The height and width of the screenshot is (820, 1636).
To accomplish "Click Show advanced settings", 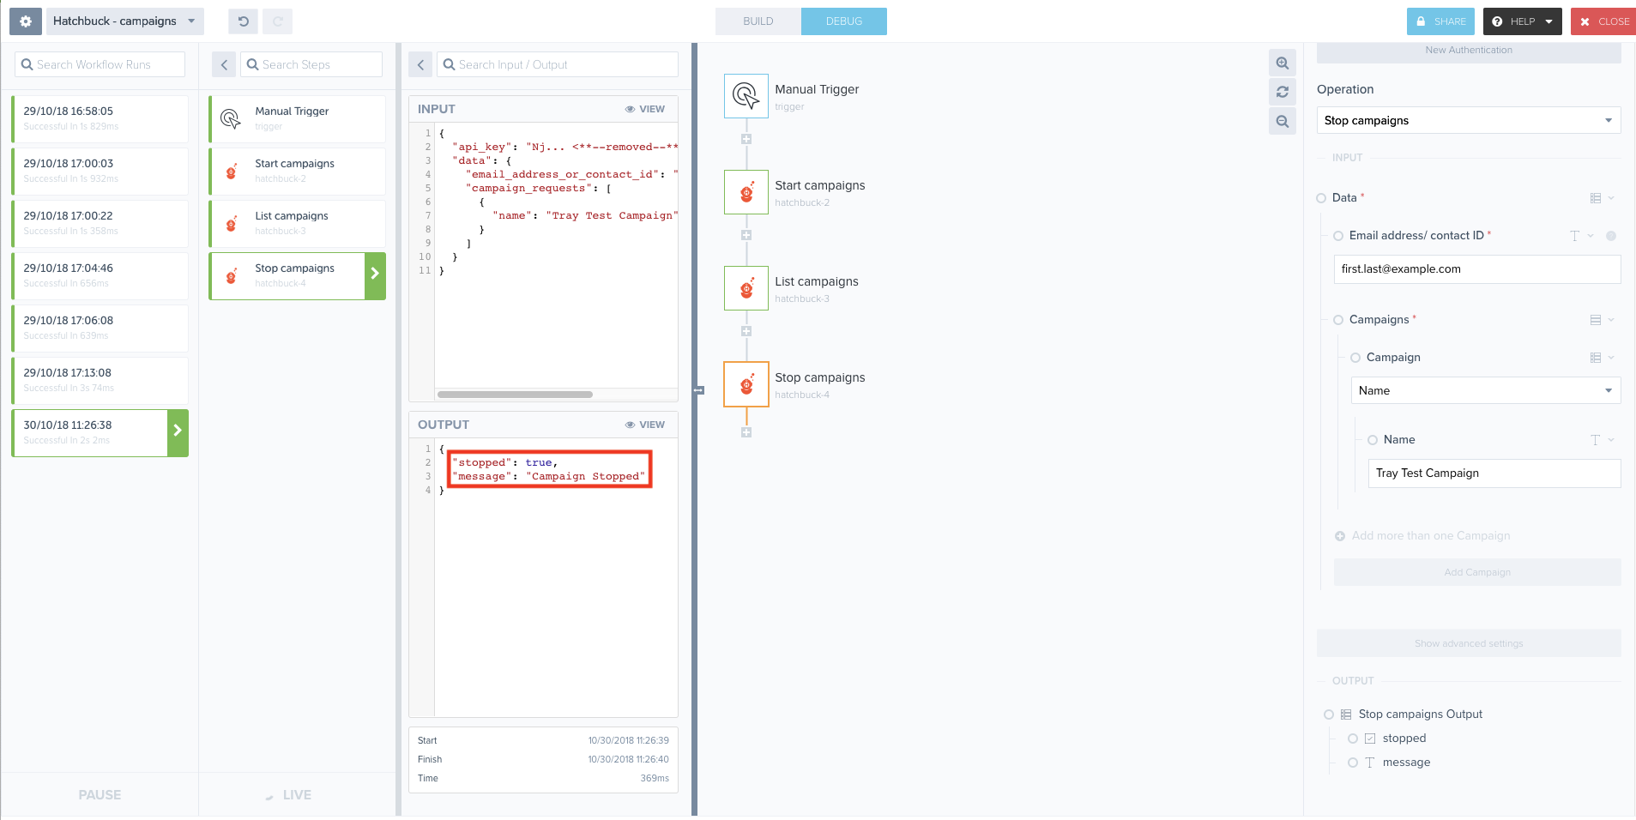I will tap(1468, 643).
